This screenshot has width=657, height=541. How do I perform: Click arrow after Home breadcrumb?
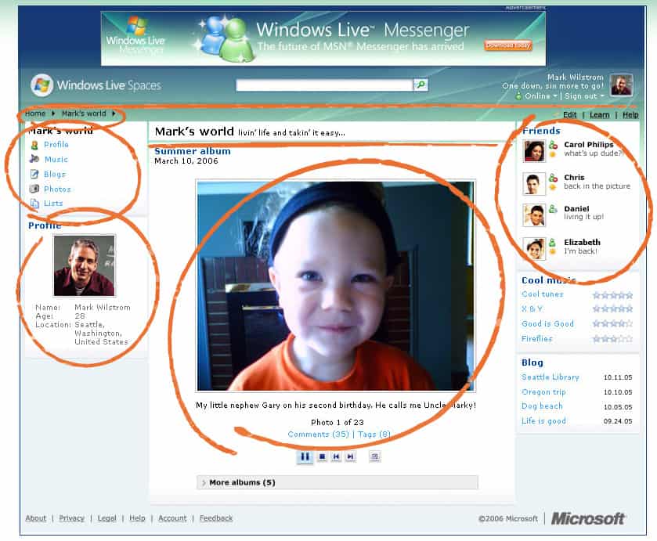click(53, 114)
